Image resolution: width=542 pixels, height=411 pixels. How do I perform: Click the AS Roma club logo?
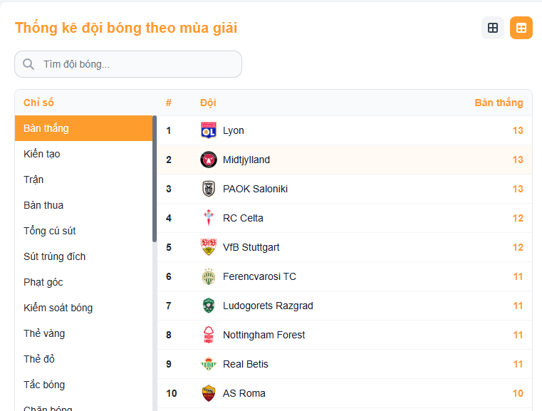point(208,393)
